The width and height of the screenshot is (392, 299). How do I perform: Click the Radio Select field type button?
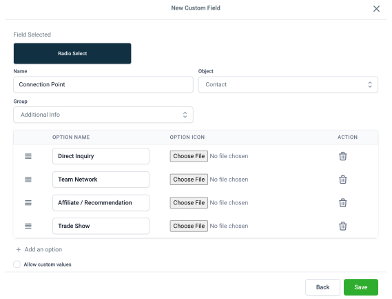[72, 53]
